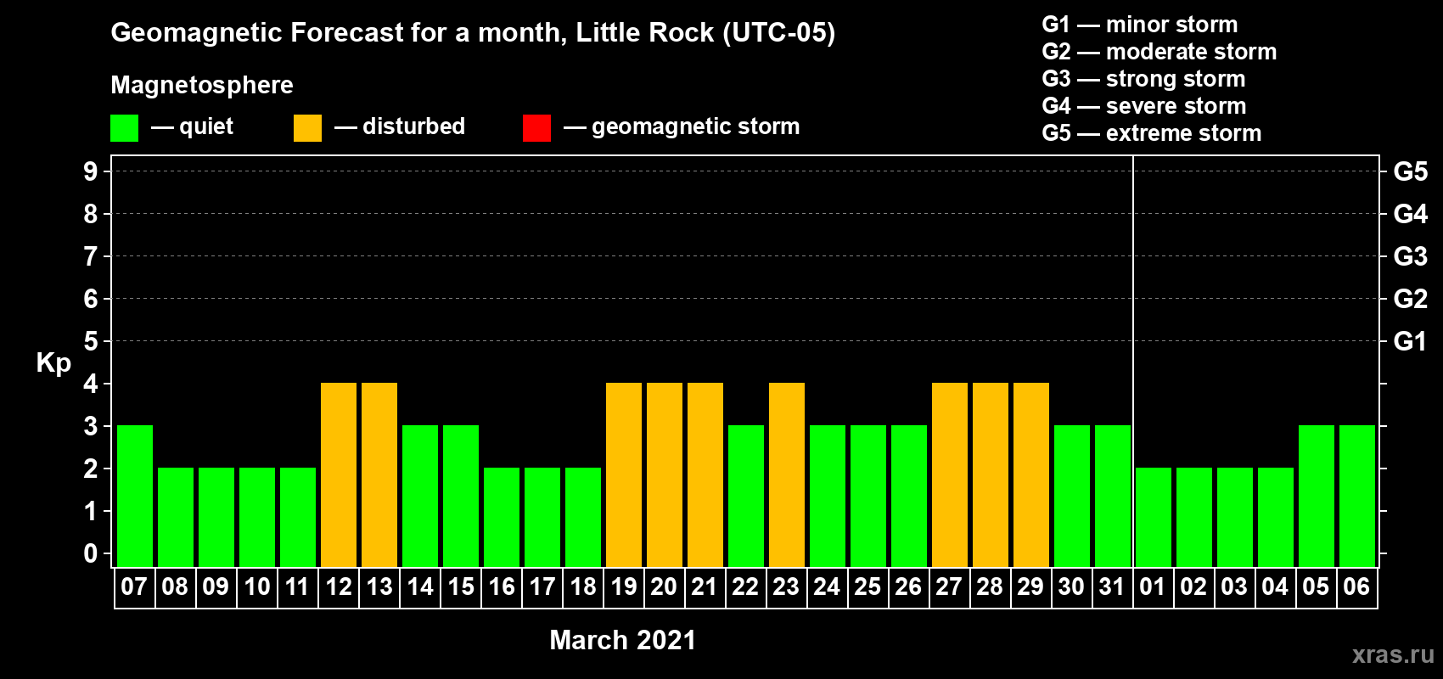The width and height of the screenshot is (1443, 679).
Task: Click the G3 strong storm legend text
Action: tap(1143, 79)
